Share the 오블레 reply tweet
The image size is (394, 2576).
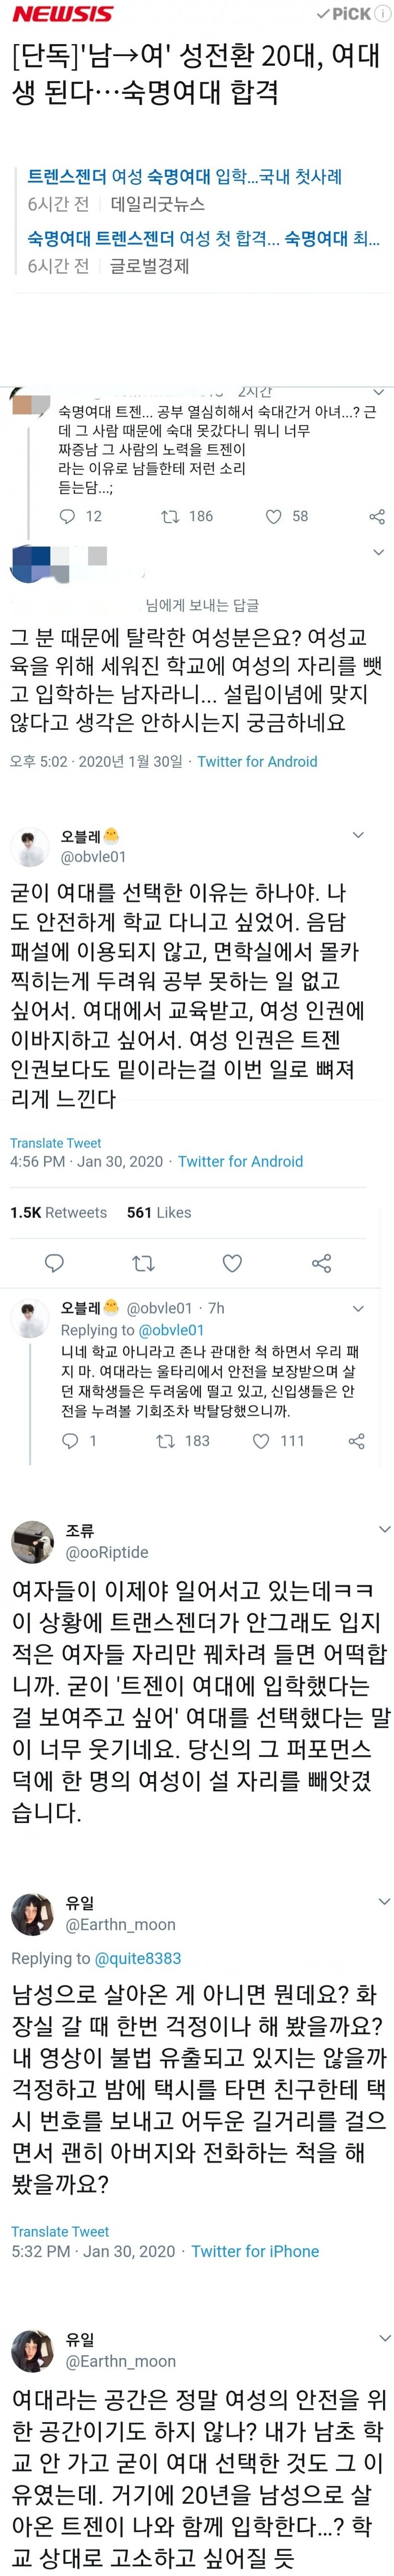tap(356, 1441)
